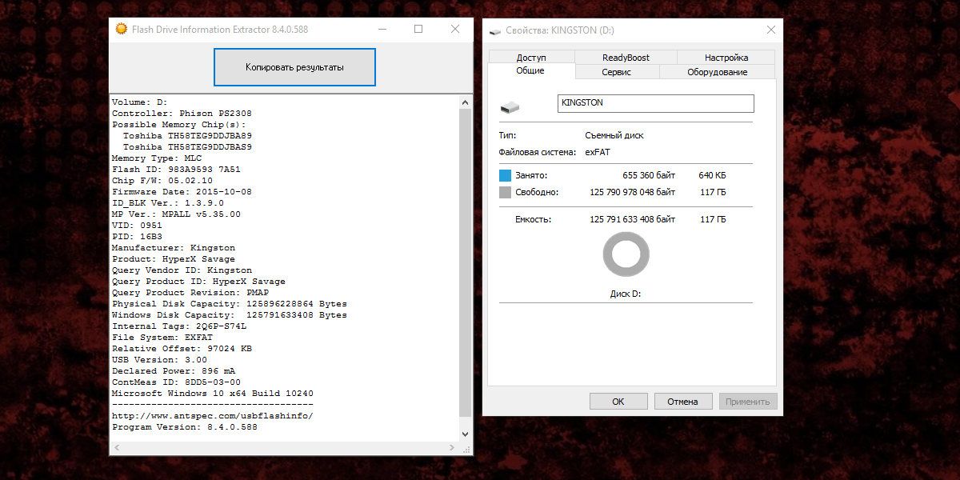The image size is (960, 480).
Task: Click the 'Toshiba TH58TEG9DDJBAS9' line
Action: 187,147
